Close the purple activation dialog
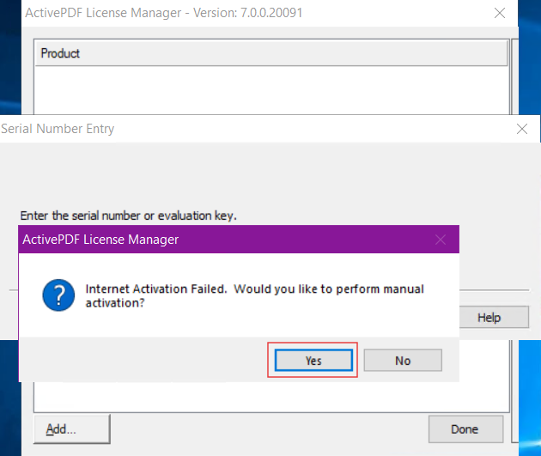Viewport: 541px width, 456px height. [441, 240]
